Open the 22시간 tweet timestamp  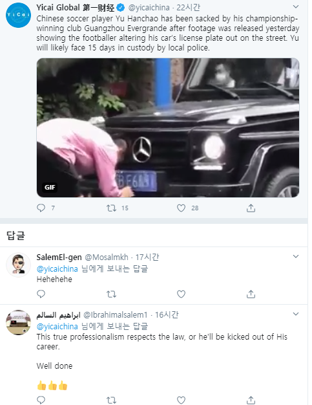click(x=188, y=8)
